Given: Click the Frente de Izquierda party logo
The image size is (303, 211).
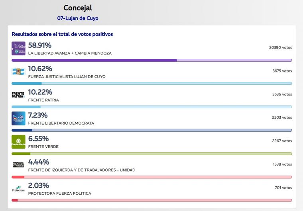Looking at the screenshot, I should pos(18,165).
